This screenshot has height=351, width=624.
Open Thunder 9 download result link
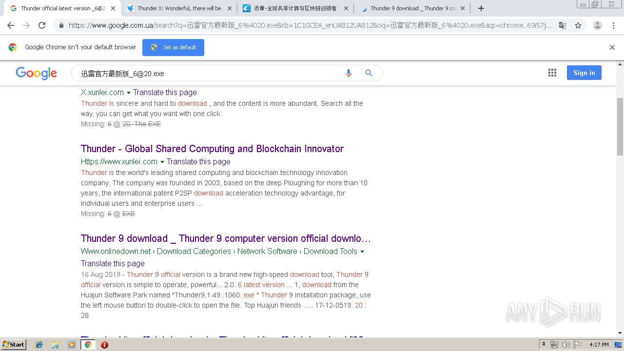click(226, 238)
